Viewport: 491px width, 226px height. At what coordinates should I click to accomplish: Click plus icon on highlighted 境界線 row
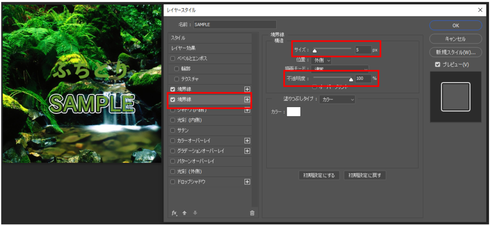tap(247, 99)
